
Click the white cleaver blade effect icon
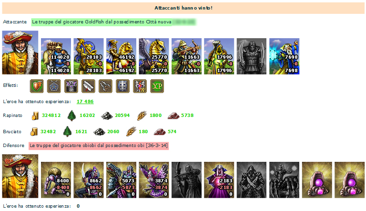[88, 86]
